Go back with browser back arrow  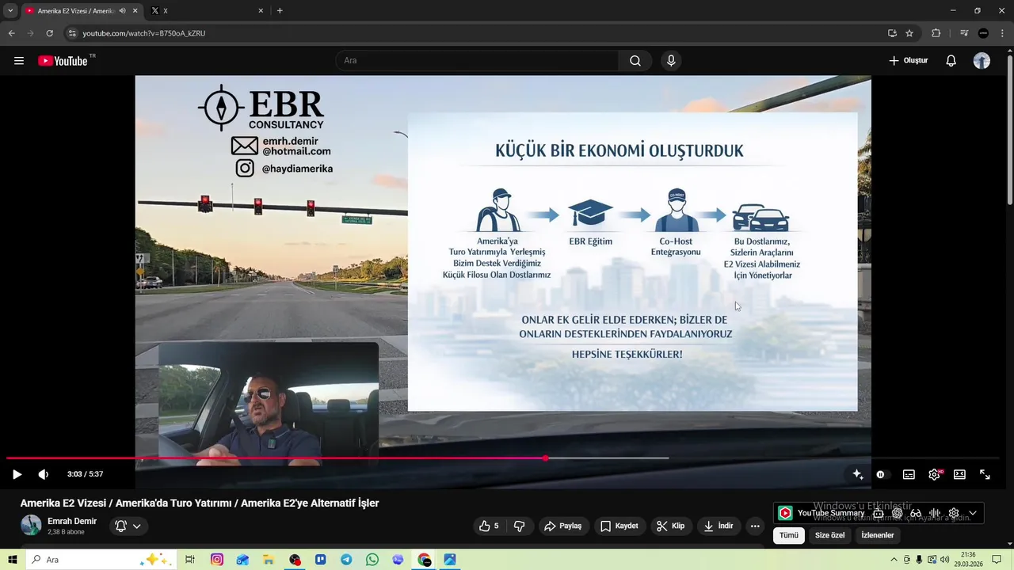[11, 33]
